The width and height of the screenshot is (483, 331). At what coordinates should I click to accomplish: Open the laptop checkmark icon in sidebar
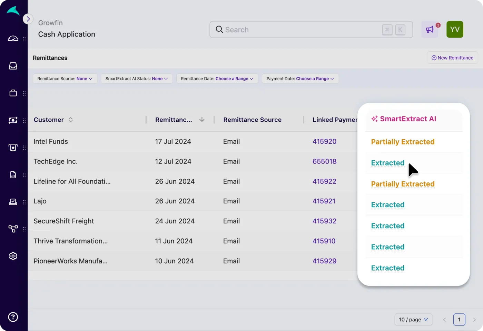point(13,202)
